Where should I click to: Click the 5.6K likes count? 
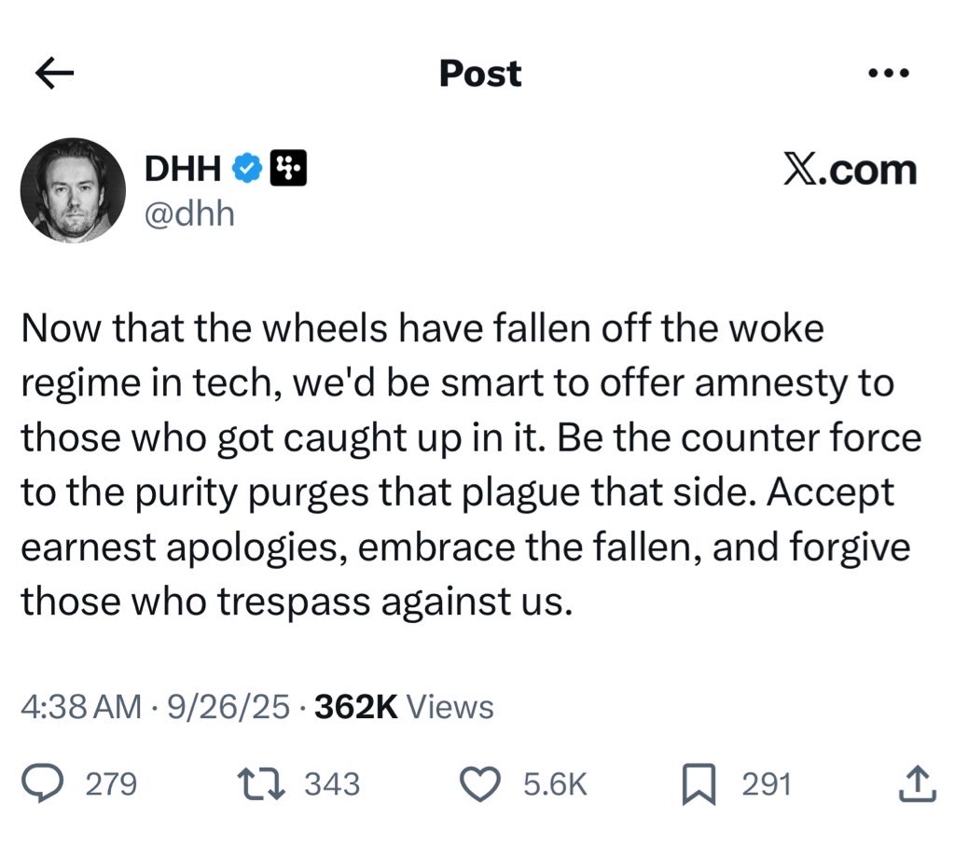555,784
